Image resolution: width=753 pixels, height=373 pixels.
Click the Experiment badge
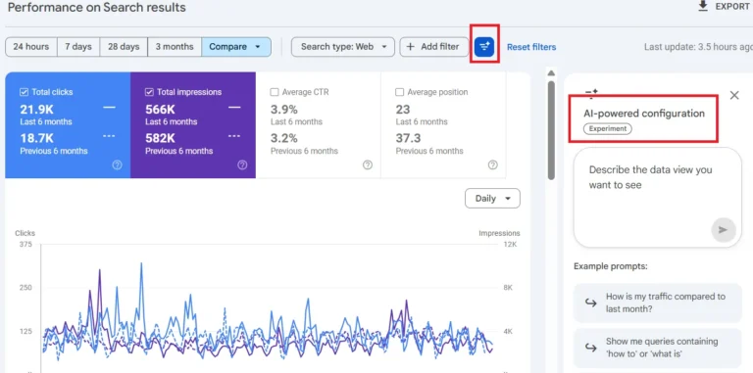(608, 128)
